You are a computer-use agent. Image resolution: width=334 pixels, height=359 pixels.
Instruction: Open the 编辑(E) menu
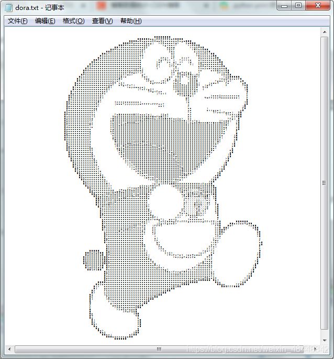pos(45,21)
